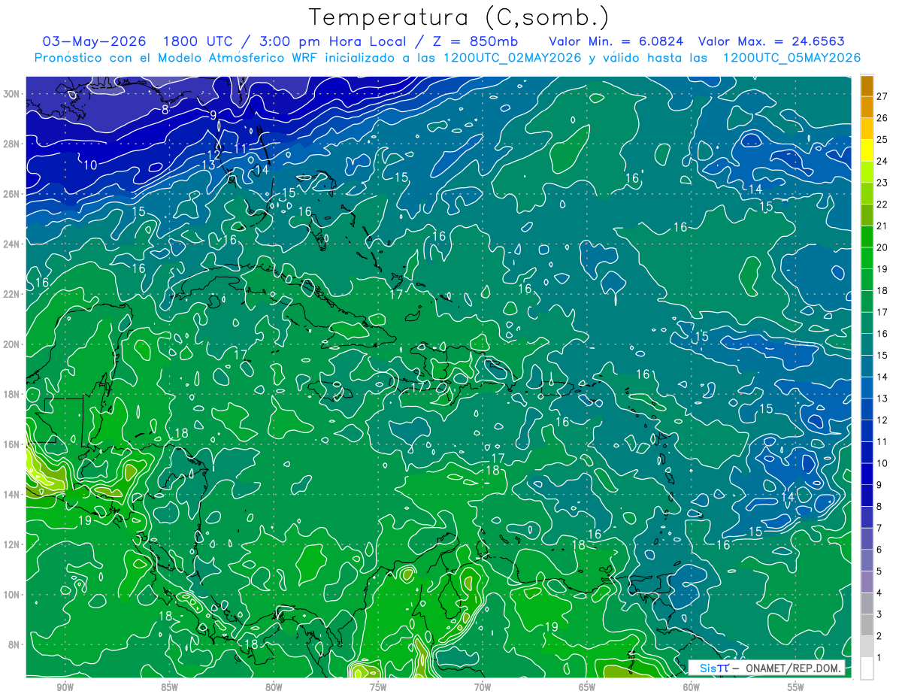Click the 55W longitude axis label
Screen dimensions: 902x697
coord(795,687)
